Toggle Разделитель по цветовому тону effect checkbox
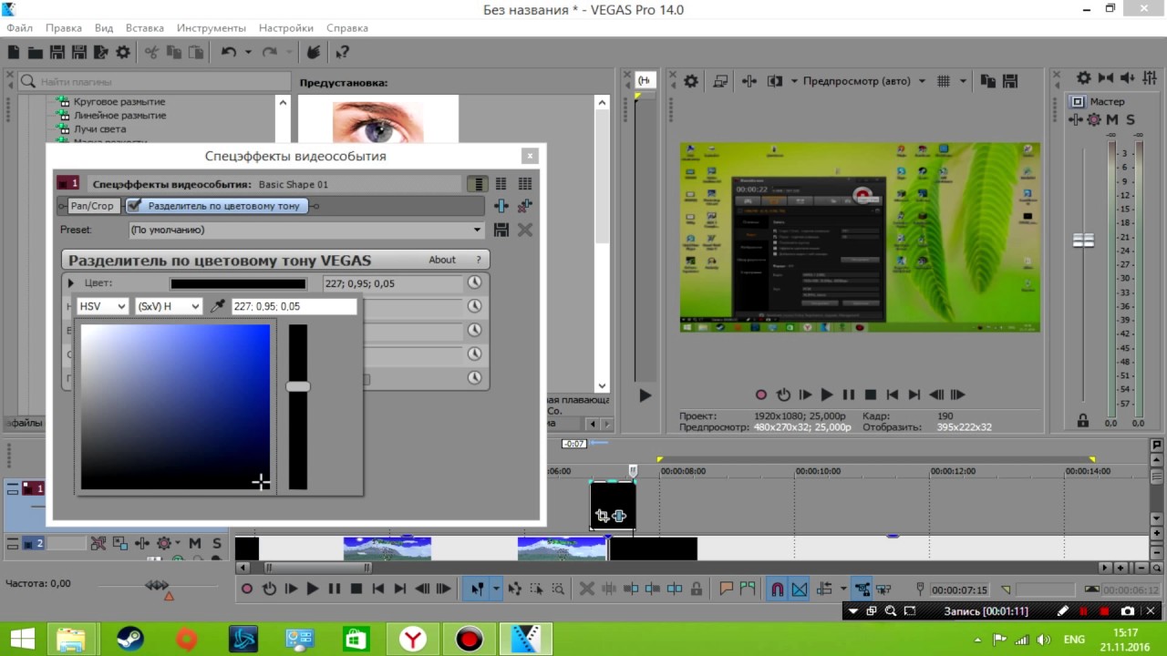 (x=134, y=206)
